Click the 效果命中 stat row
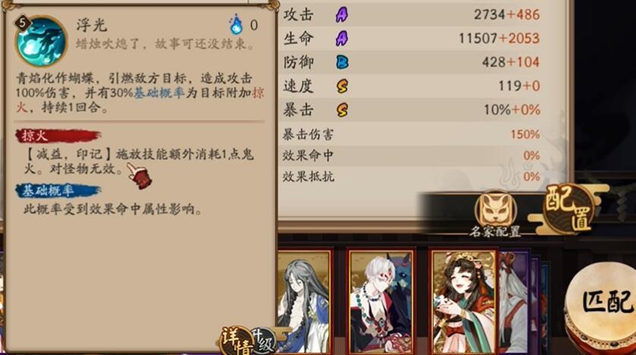 412,155
